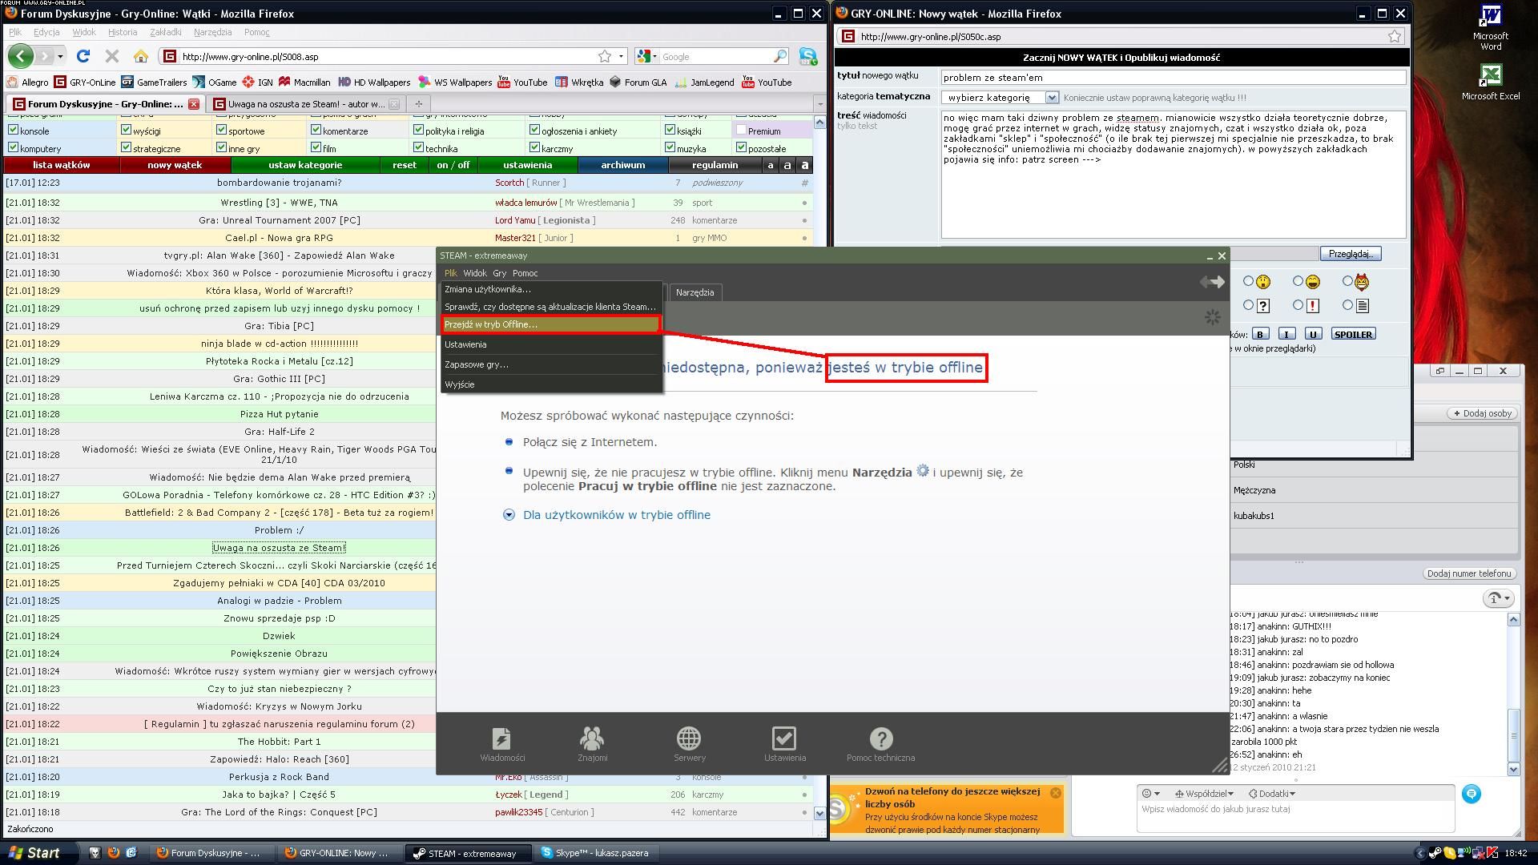
Task: Switch to Uwaga na oszusta ze Steam tab
Action: [x=305, y=104]
